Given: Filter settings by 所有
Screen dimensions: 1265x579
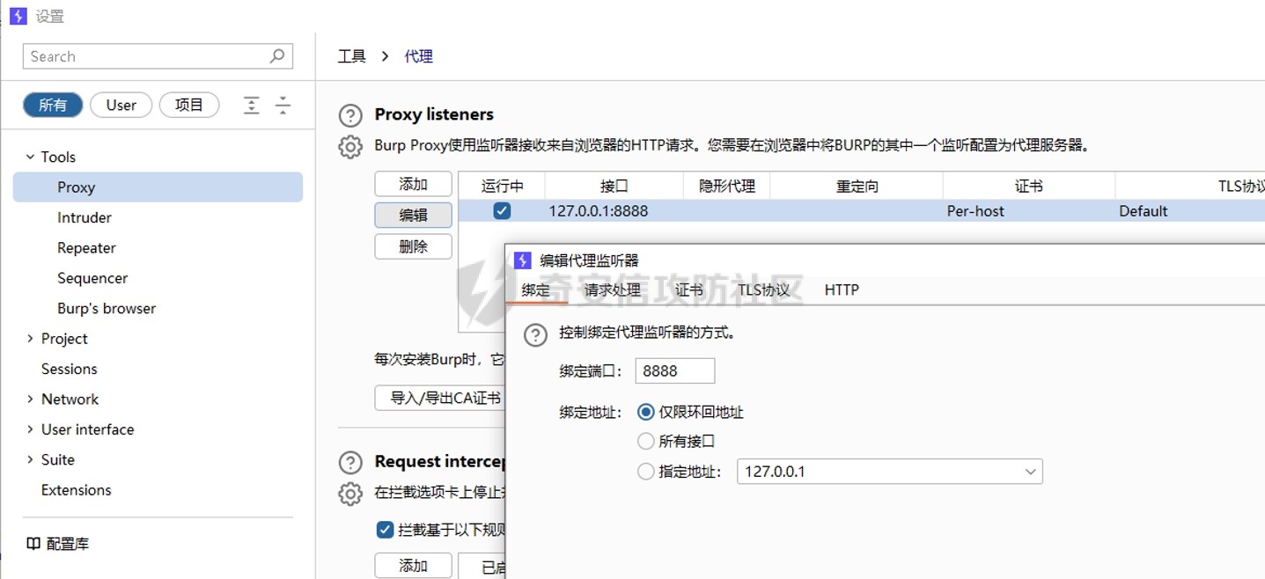Looking at the screenshot, I should (x=53, y=106).
